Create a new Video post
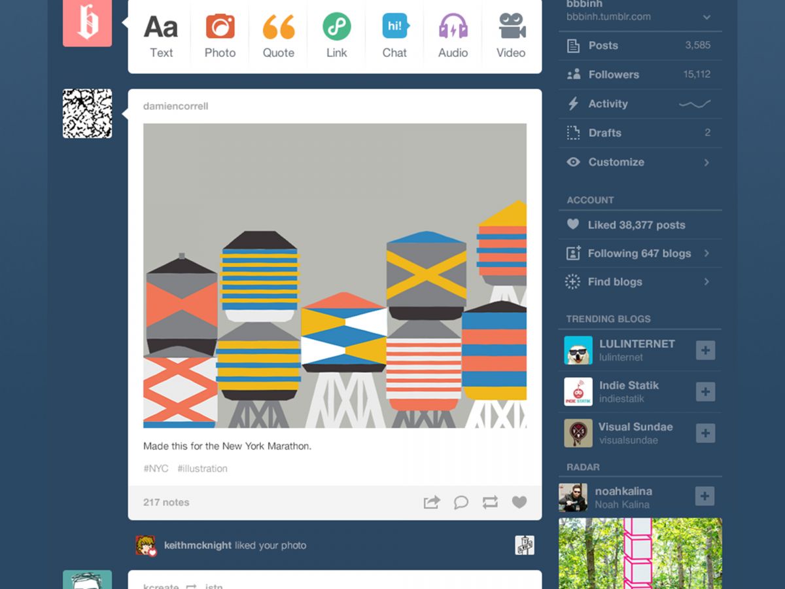This screenshot has height=589, width=785. pyautogui.click(x=511, y=37)
